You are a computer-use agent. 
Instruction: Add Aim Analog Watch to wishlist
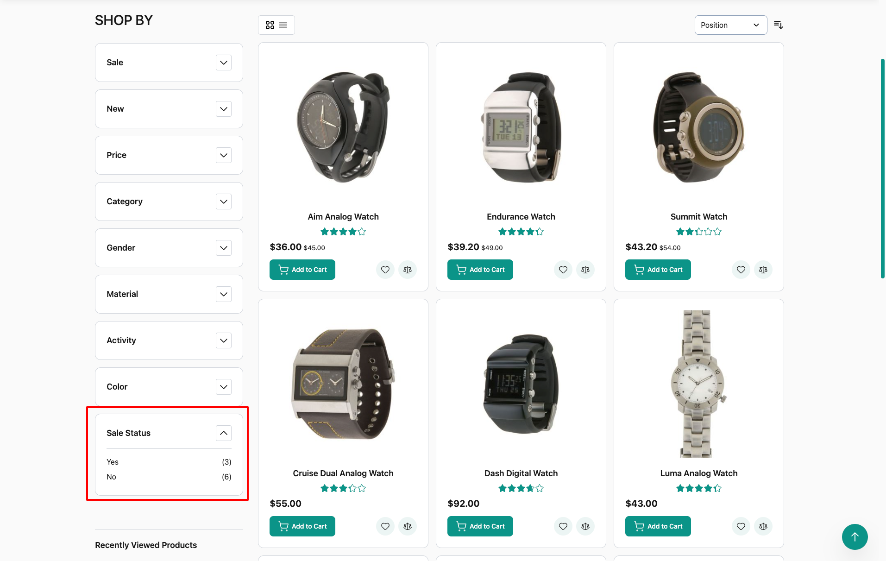coord(385,270)
